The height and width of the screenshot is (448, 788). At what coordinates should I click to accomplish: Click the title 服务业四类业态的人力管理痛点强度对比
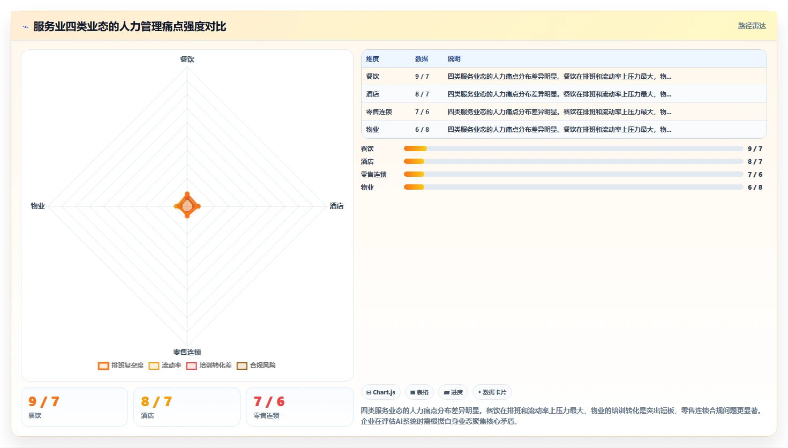(130, 26)
